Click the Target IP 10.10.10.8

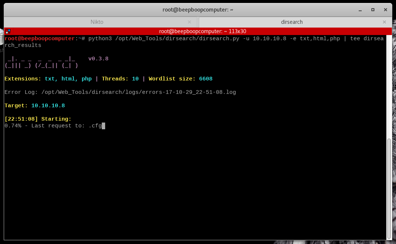tap(48, 105)
